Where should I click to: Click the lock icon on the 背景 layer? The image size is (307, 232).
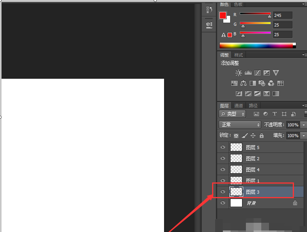point(295,203)
